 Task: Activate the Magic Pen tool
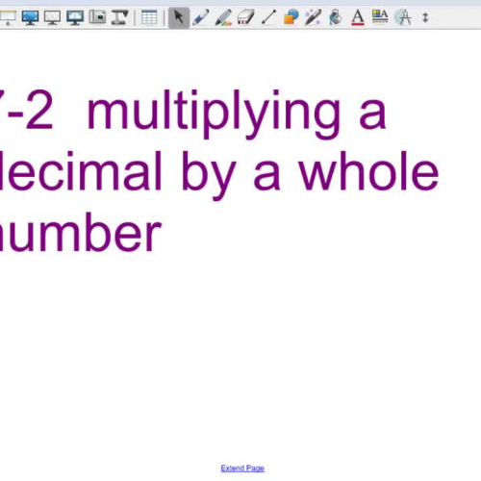[x=313, y=17]
